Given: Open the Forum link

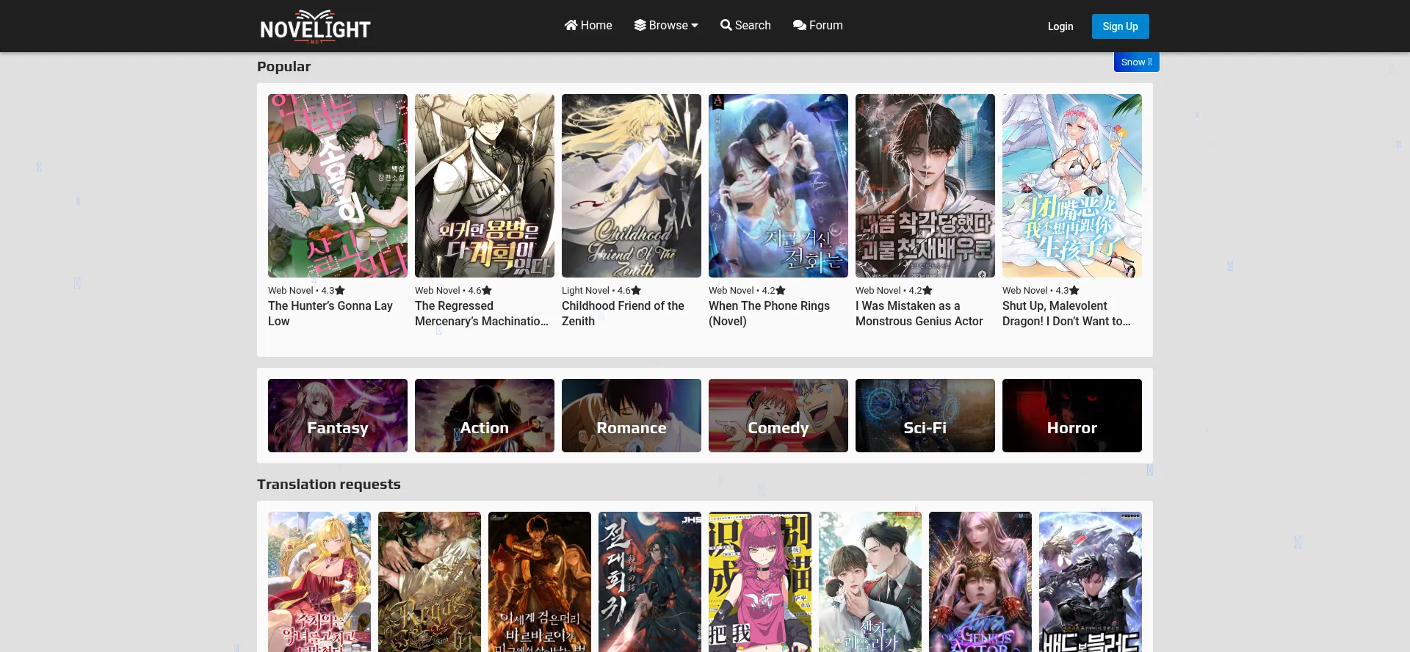Looking at the screenshot, I should [817, 25].
